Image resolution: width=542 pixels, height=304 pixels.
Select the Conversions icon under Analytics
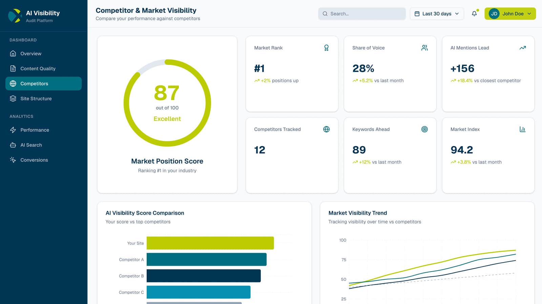point(13,160)
